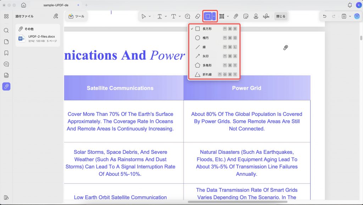Click the 閉じる close button
The image size is (363, 205).
pyautogui.click(x=281, y=16)
